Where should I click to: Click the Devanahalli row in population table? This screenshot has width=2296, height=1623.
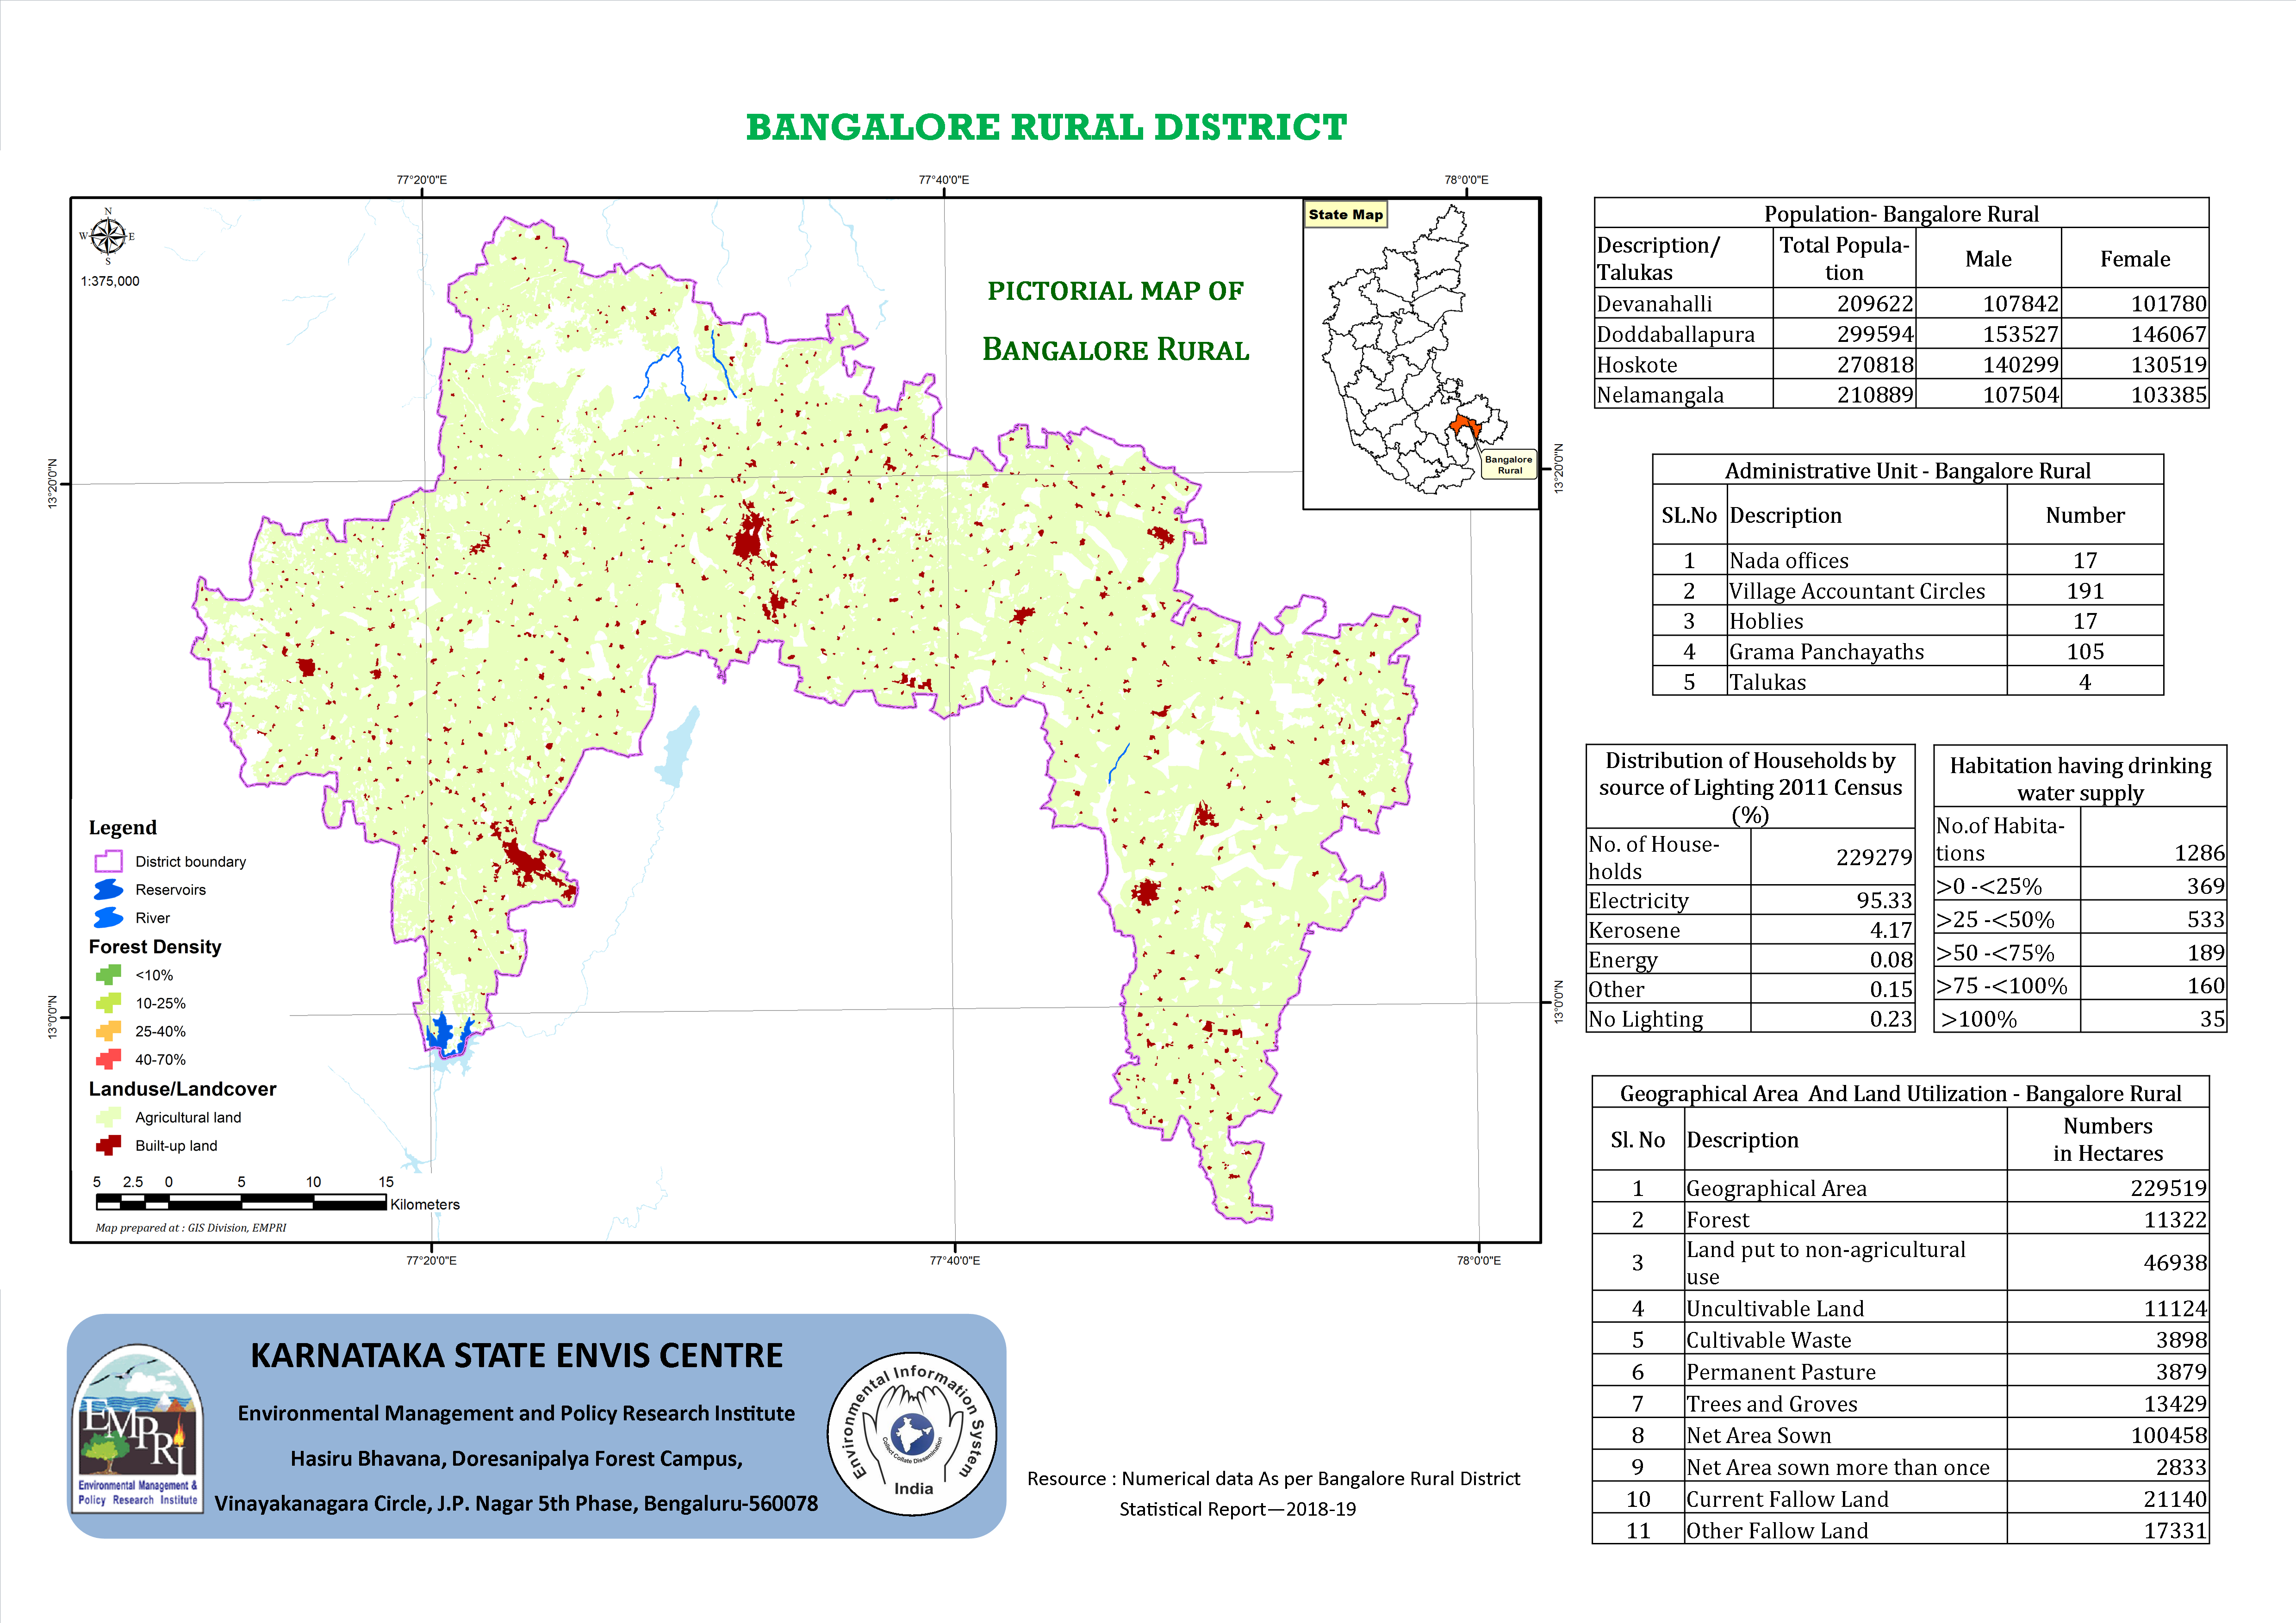click(x=1901, y=303)
